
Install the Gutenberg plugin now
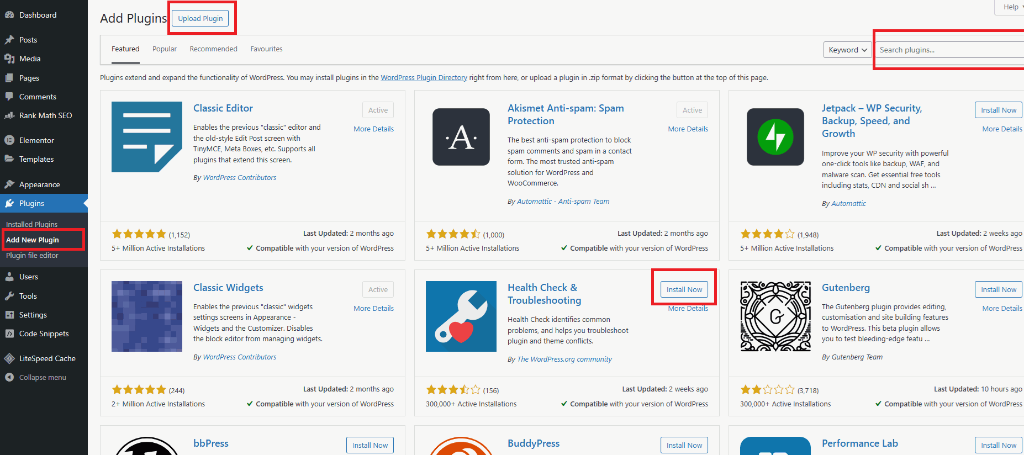tap(999, 289)
